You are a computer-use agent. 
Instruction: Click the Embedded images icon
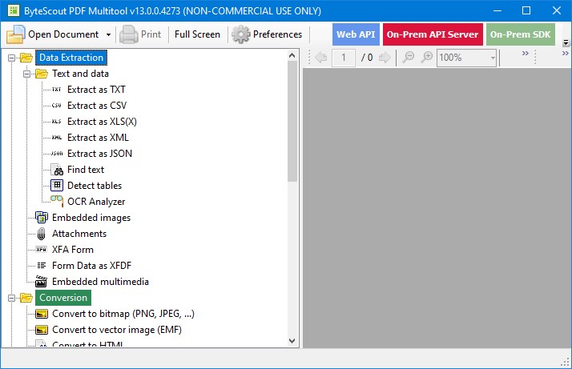tap(42, 217)
